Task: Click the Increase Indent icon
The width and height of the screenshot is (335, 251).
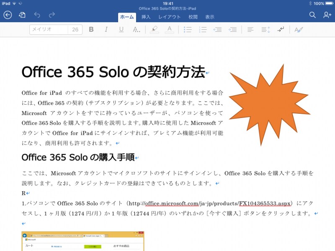Action: pos(232,29)
